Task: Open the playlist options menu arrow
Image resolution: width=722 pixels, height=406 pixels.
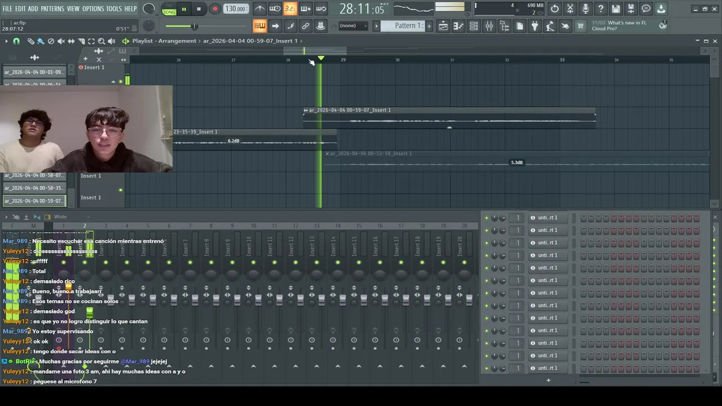Action: 6,41
